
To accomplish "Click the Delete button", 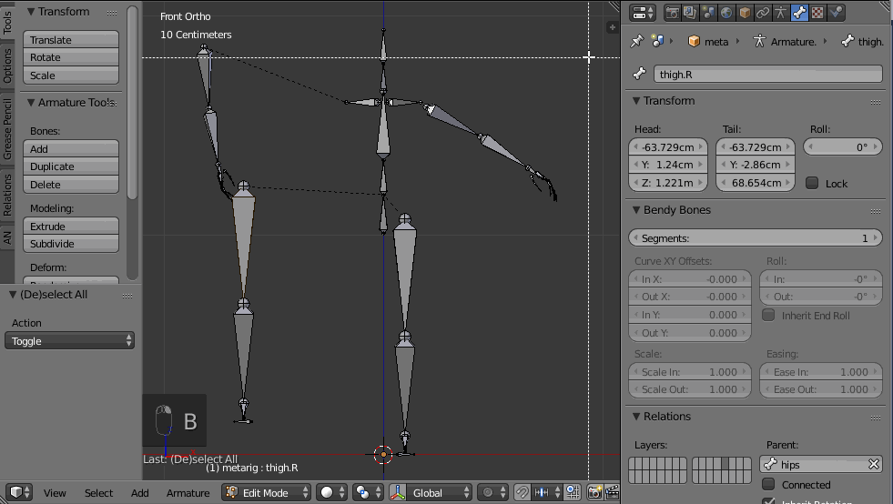I will tap(71, 185).
